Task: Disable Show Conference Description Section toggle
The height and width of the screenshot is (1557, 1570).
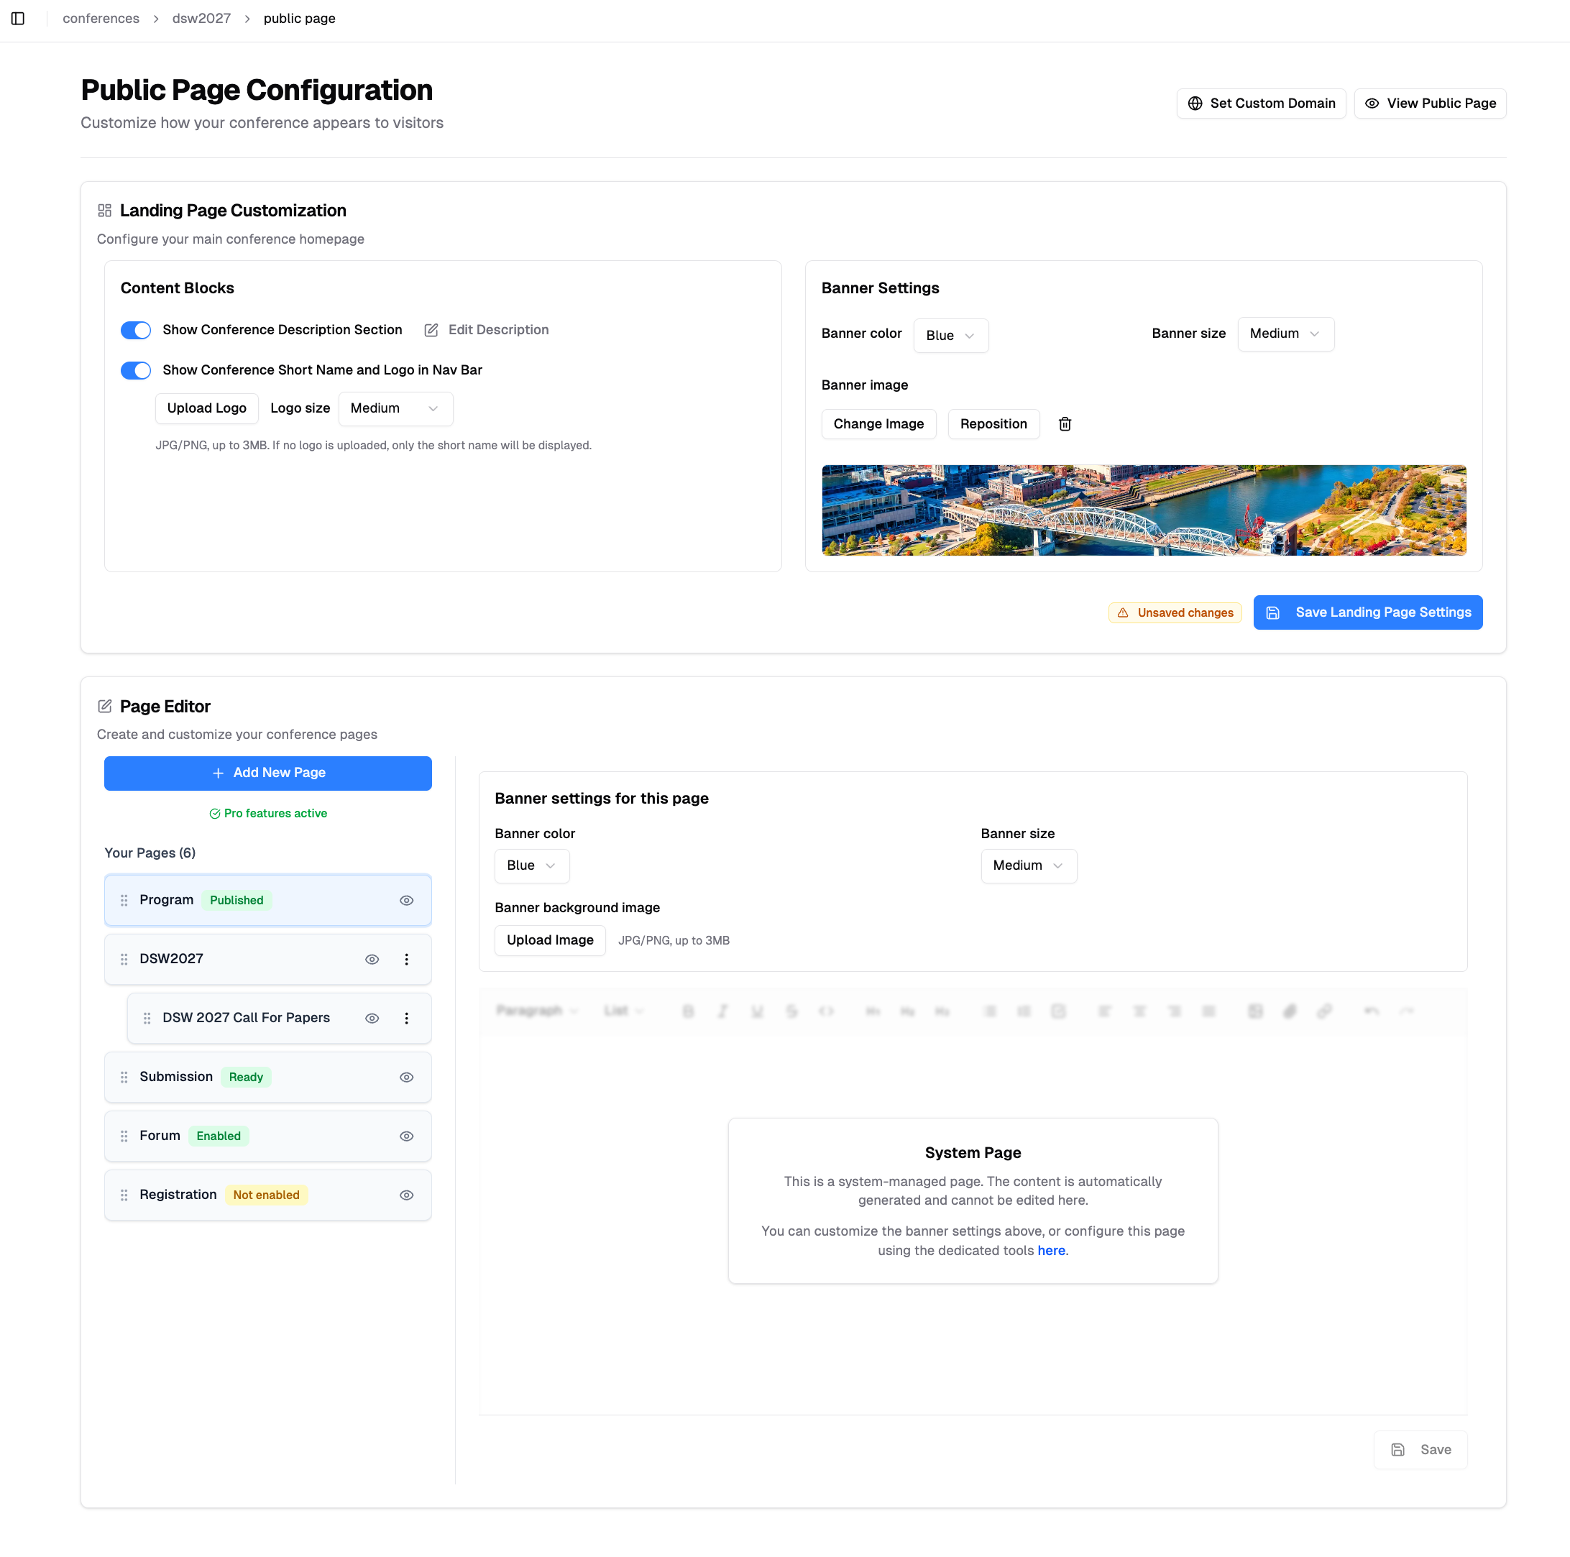Action: 136,330
